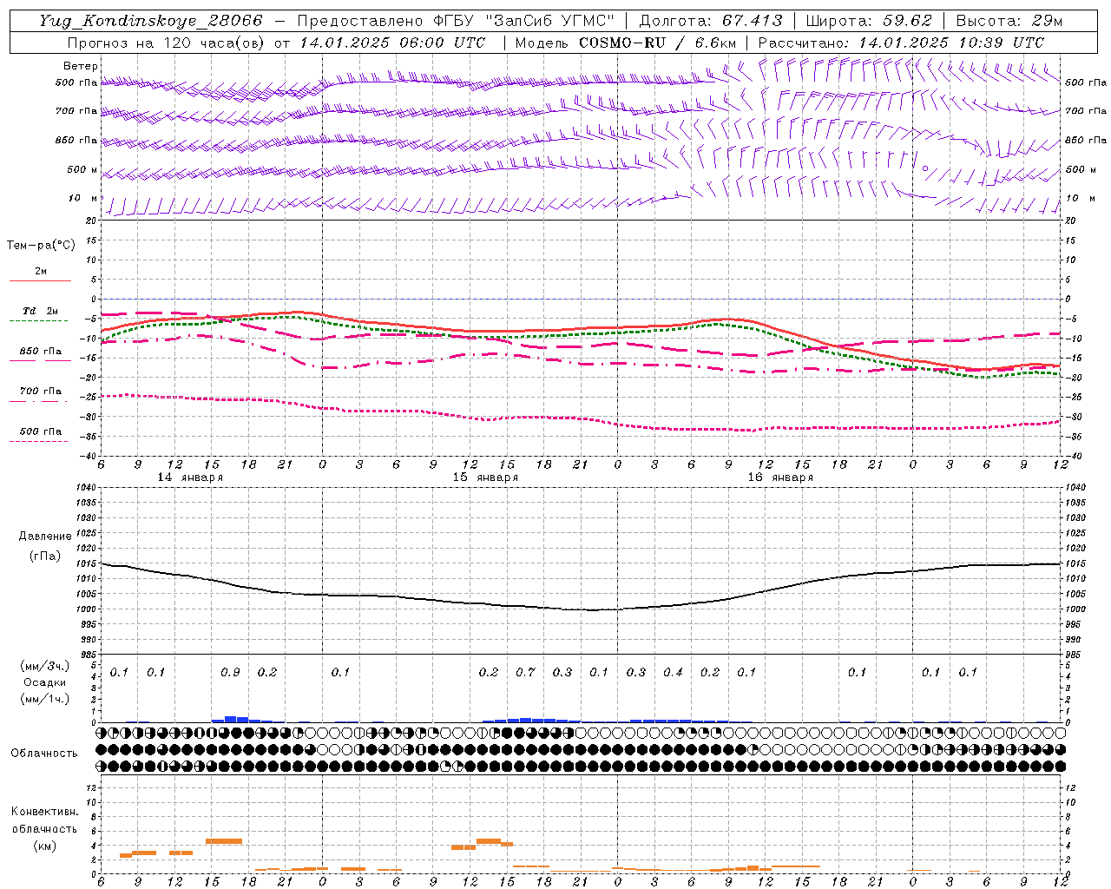The width and height of the screenshot is (1111, 889).
Task: Click the forecast start time 14.01.2025 06:00 UTC
Action: click(x=392, y=43)
